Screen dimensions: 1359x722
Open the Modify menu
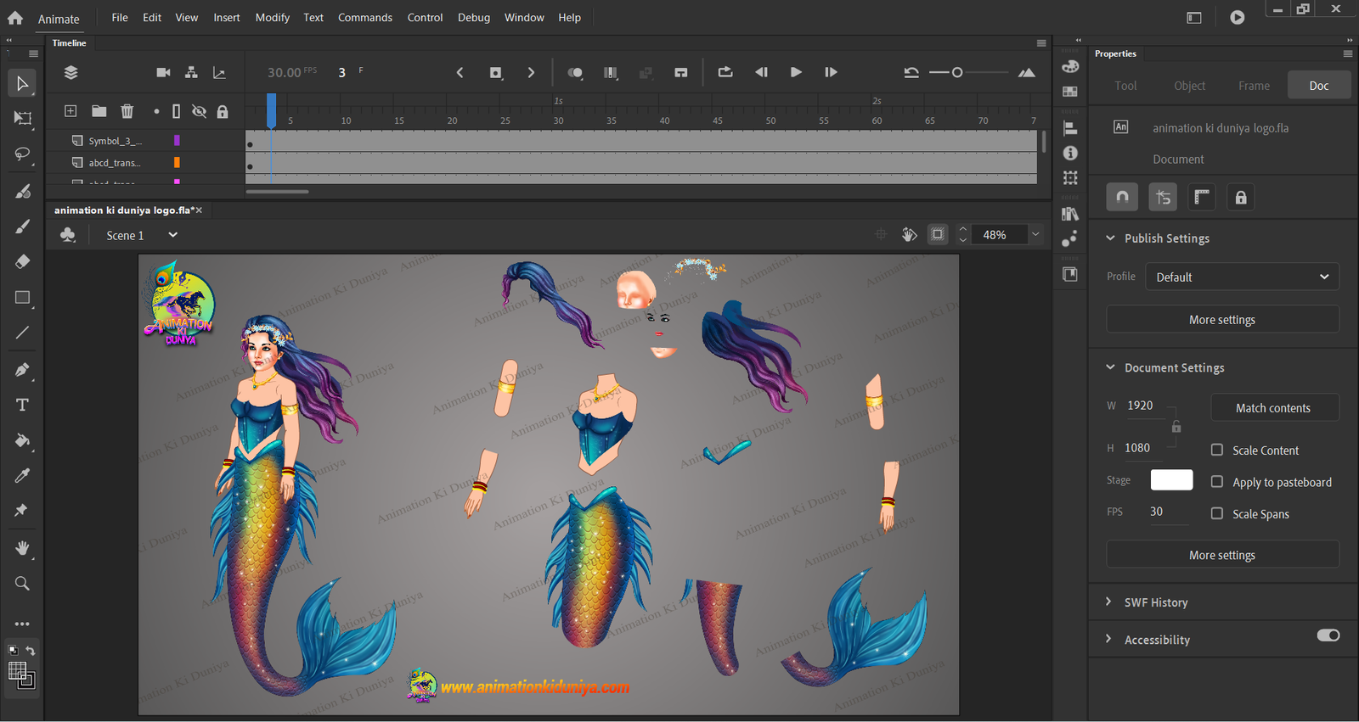point(272,17)
